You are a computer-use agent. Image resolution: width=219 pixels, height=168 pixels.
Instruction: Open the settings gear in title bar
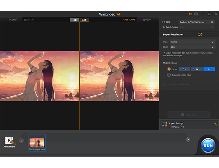point(196,14)
